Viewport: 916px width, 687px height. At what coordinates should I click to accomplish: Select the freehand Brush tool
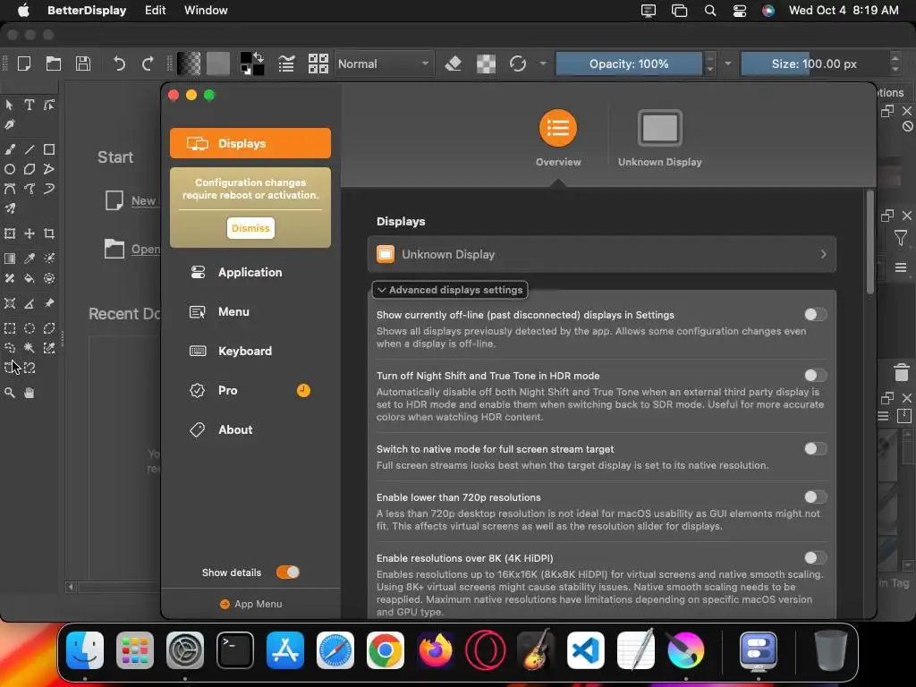tap(9, 149)
